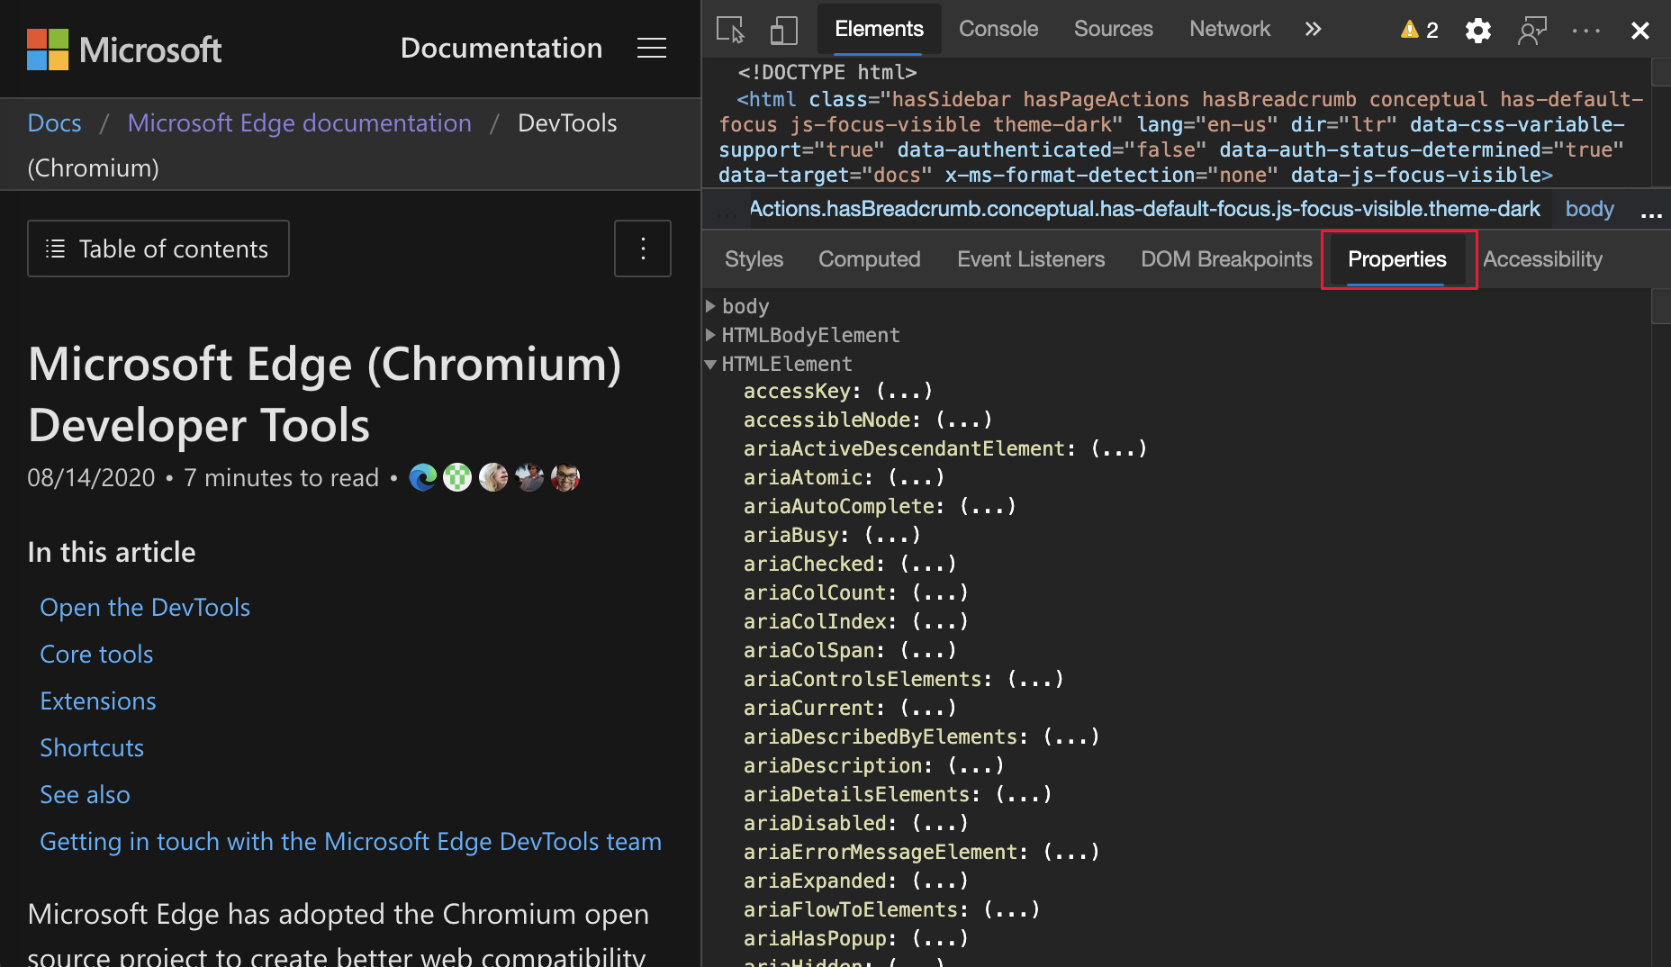
Task: Click the article options vertical ellipsis
Action: (x=643, y=249)
